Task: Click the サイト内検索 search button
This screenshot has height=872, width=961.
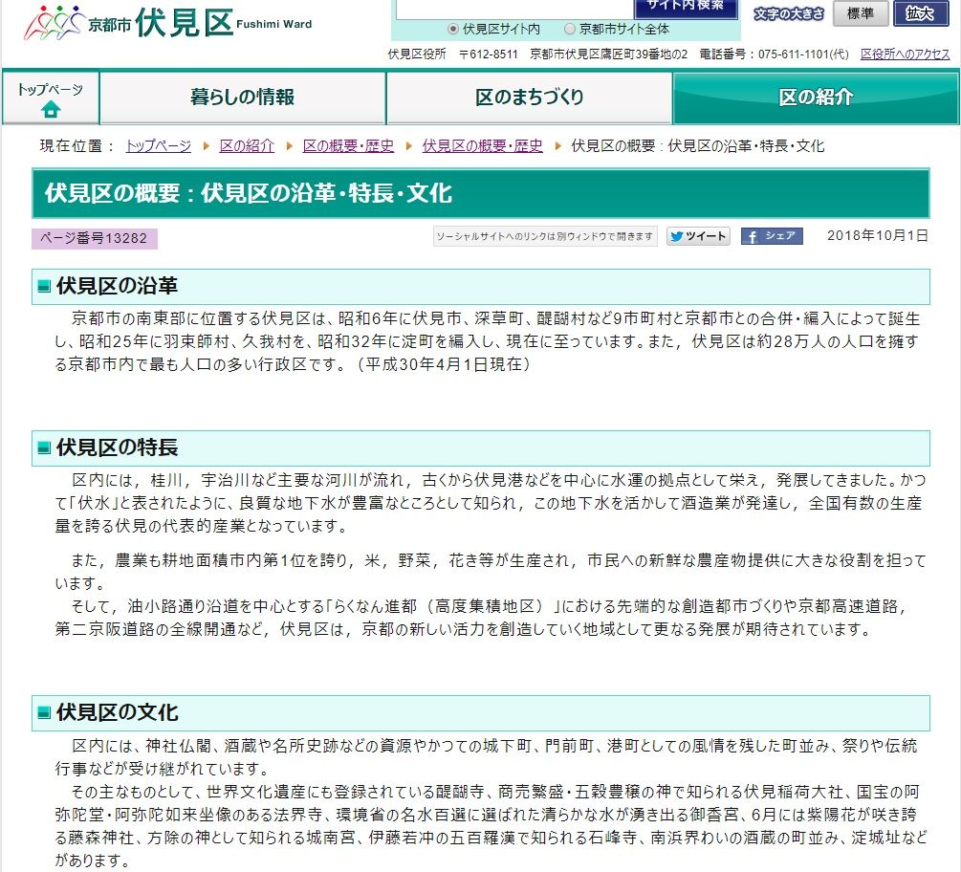Action: [x=686, y=8]
